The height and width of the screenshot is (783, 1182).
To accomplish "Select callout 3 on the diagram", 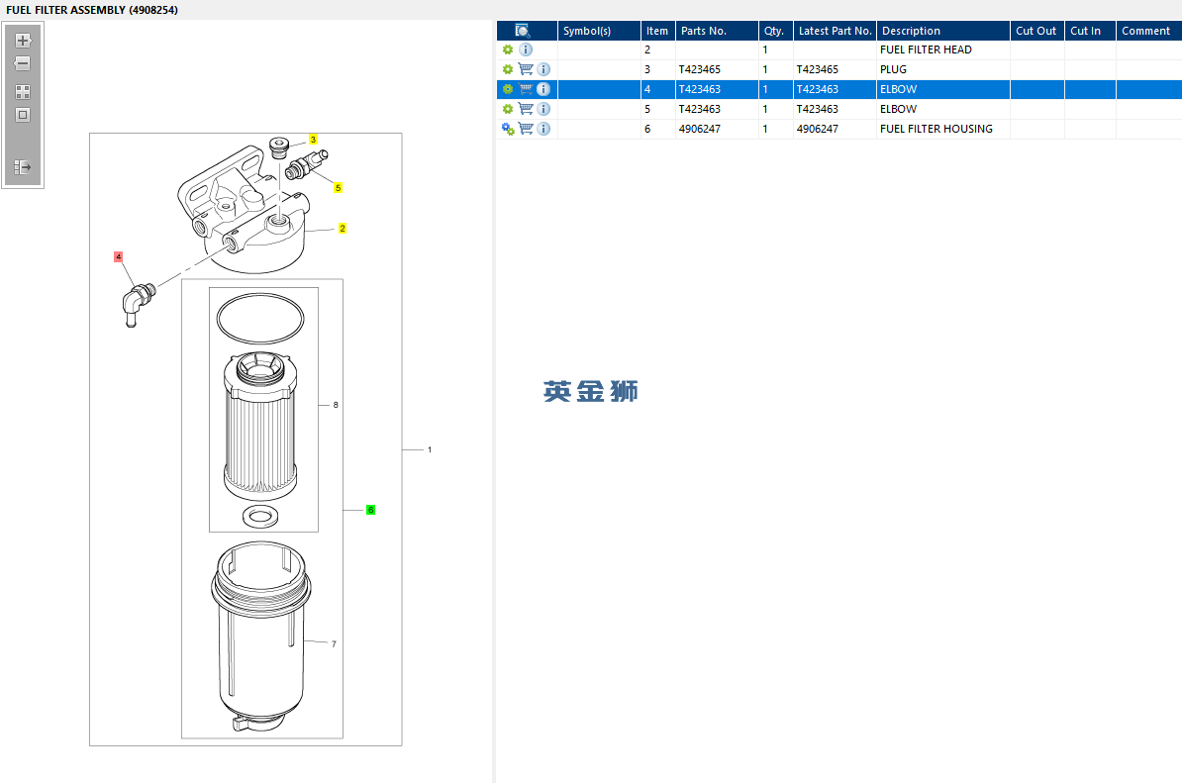I will [x=313, y=140].
